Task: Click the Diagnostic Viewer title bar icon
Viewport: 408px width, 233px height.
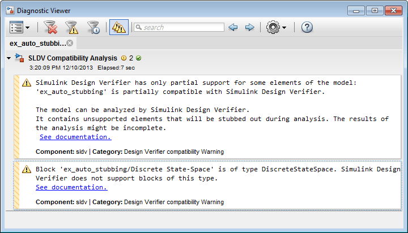Action: [10, 10]
